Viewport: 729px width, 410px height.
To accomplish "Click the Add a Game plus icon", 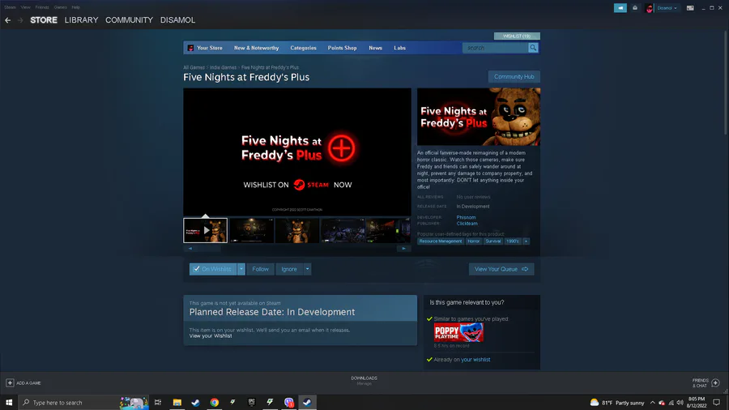I will coord(10,383).
